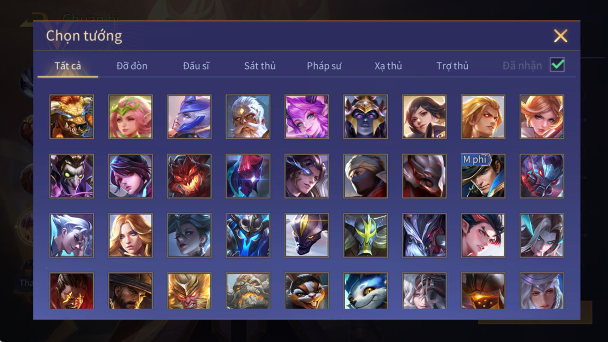Select the raccoon-like furry hero portrait

click(307, 291)
